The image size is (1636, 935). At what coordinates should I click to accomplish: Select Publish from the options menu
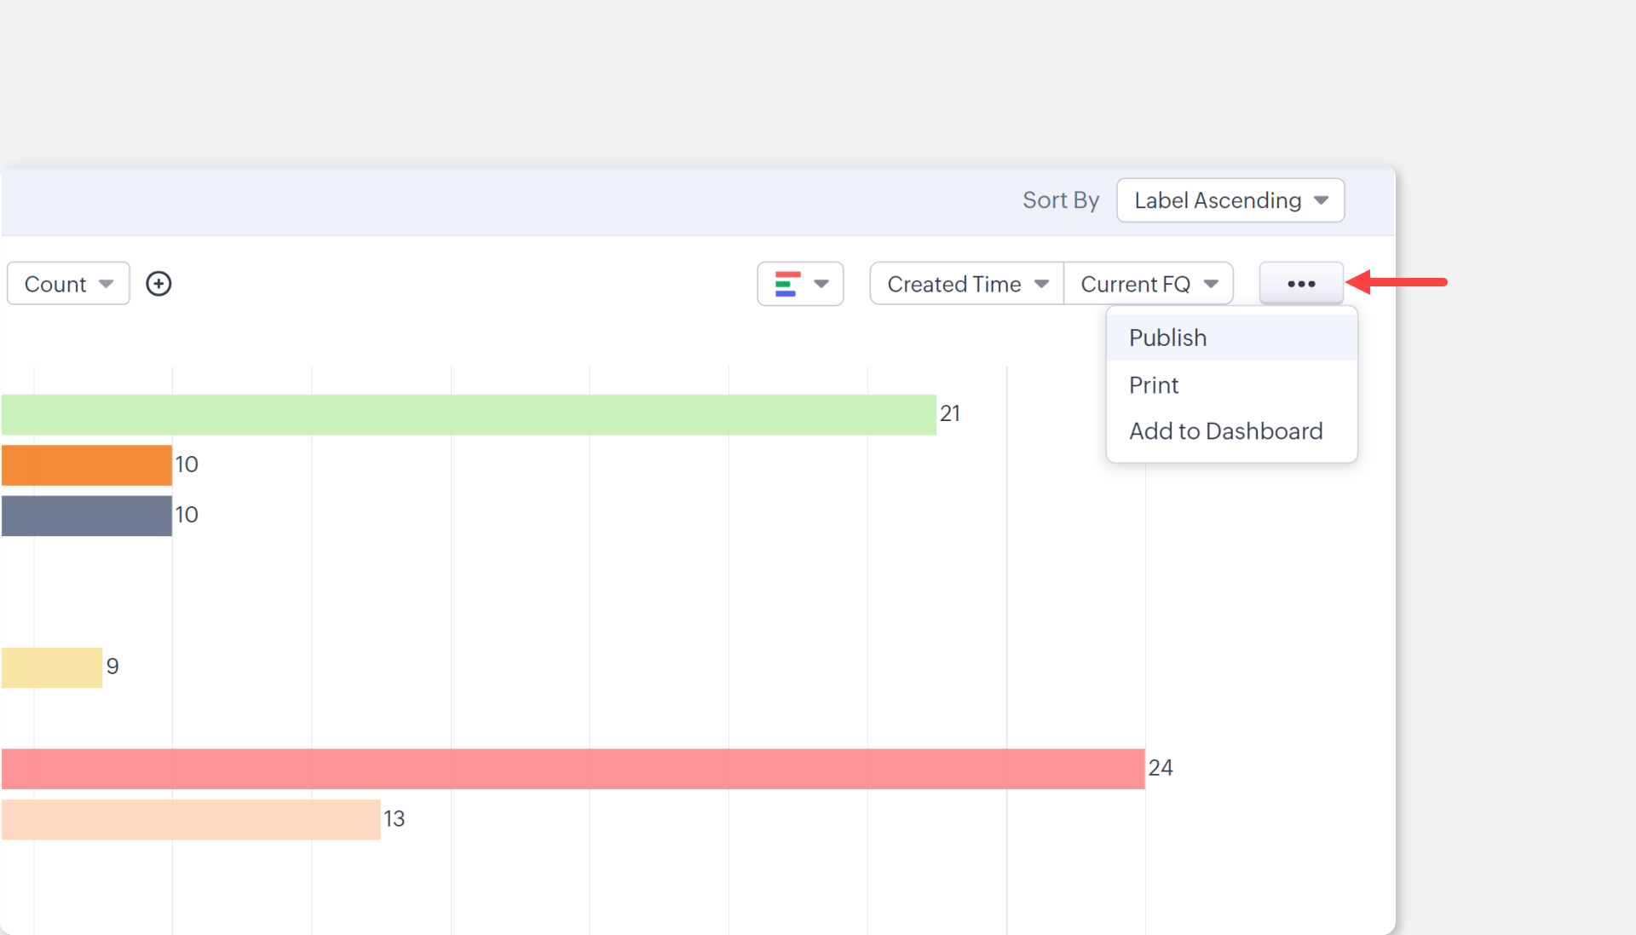pyautogui.click(x=1167, y=338)
